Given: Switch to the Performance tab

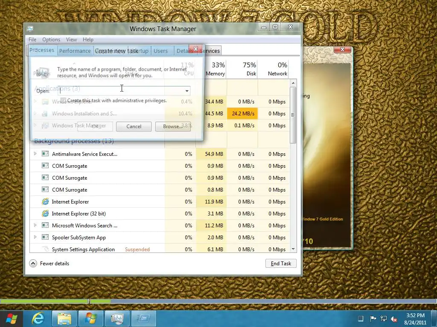Looking at the screenshot, I should tap(75, 51).
